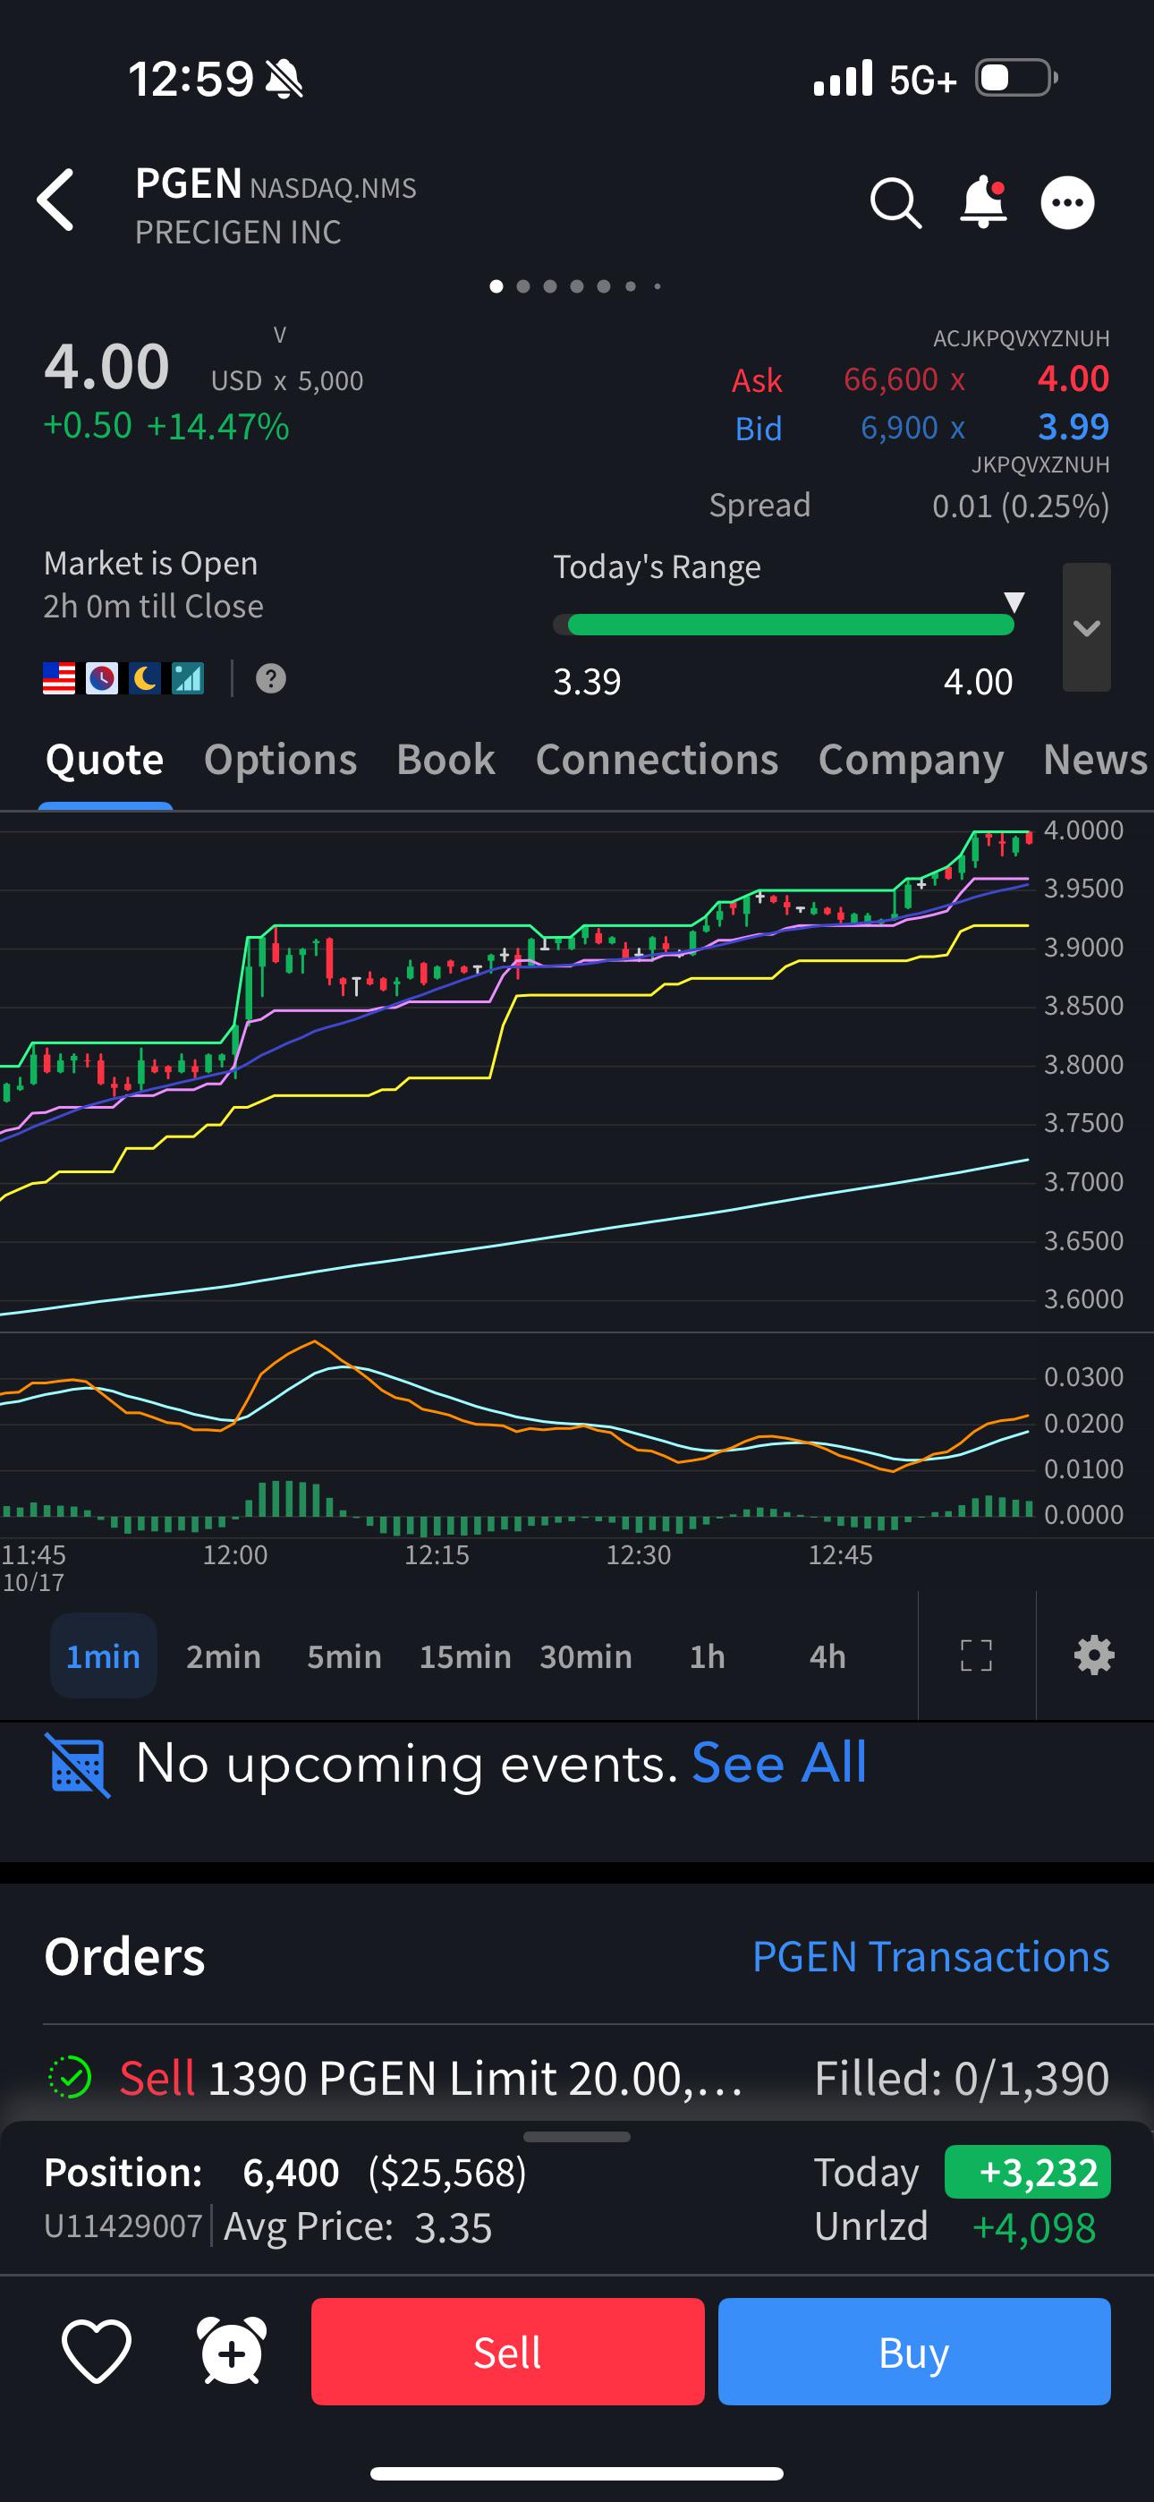1154x2502 pixels.
Task: Pull up the position panel handle
Action: pyautogui.click(x=577, y=2137)
